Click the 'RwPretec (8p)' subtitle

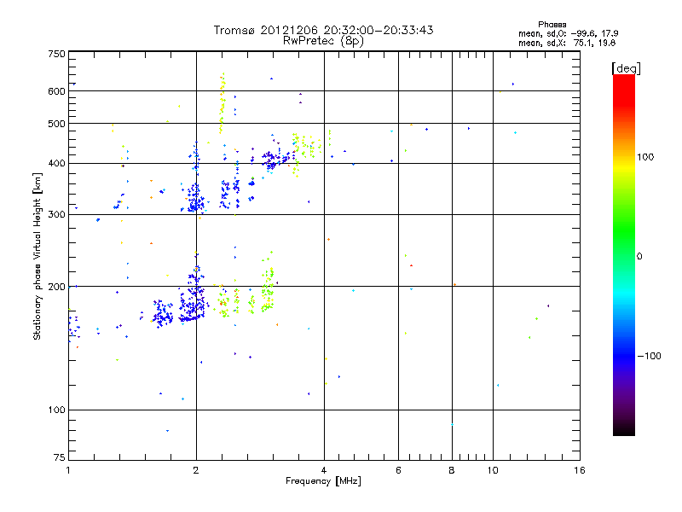click(x=323, y=41)
